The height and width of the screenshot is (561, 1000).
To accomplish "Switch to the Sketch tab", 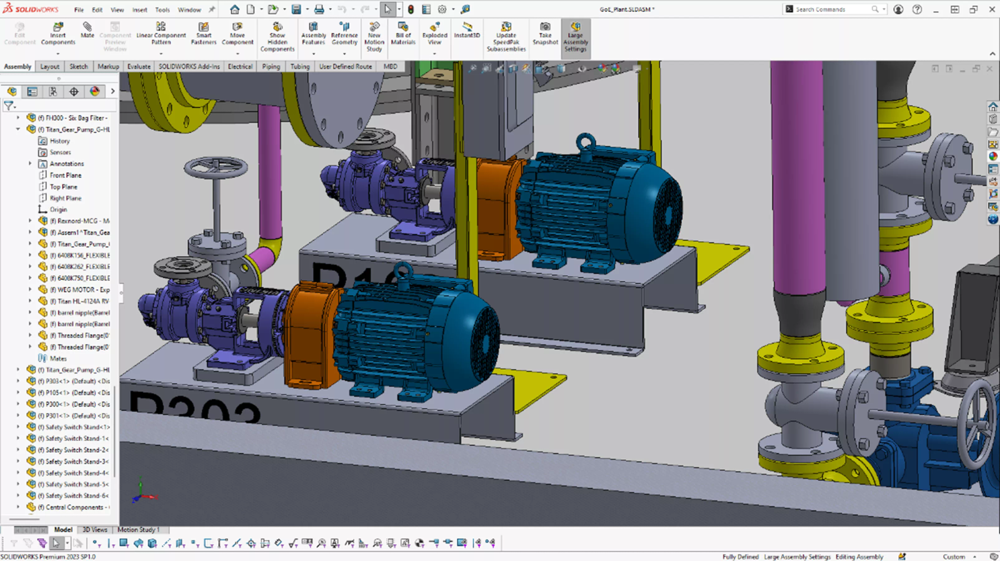I will coord(79,66).
